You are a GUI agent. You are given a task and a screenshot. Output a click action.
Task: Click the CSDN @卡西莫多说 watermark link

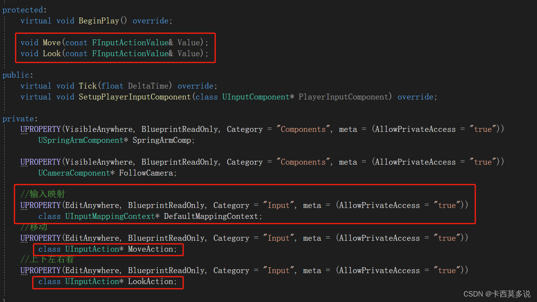[x=496, y=293]
